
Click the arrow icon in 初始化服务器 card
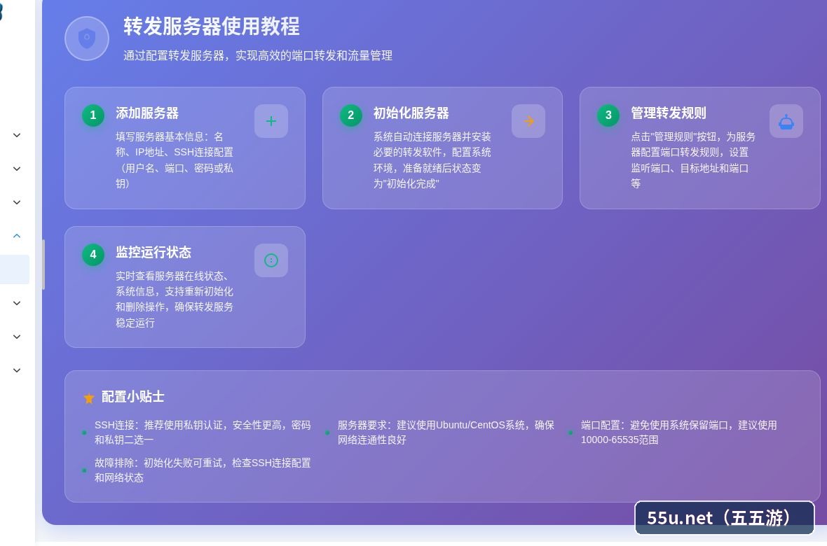[x=528, y=121]
